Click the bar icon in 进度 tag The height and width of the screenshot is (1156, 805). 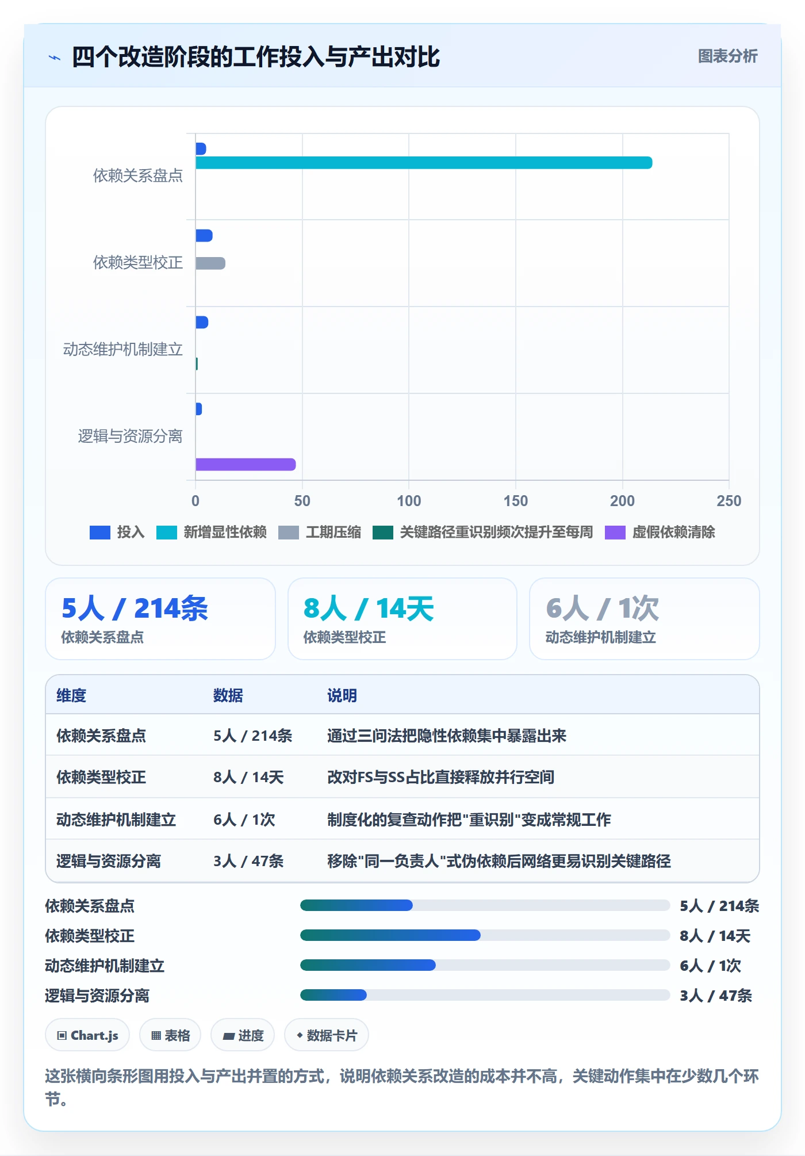coord(229,1036)
